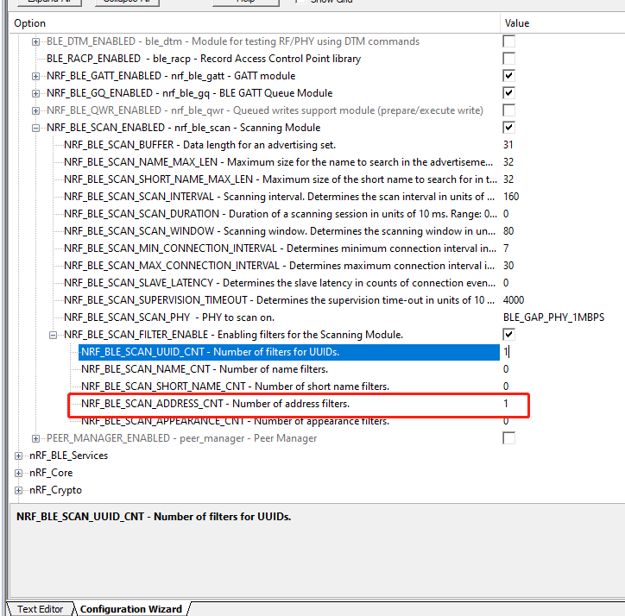
Task: Expand the NRF_BLE_GATT_ENABLED node
Action: (x=36, y=76)
